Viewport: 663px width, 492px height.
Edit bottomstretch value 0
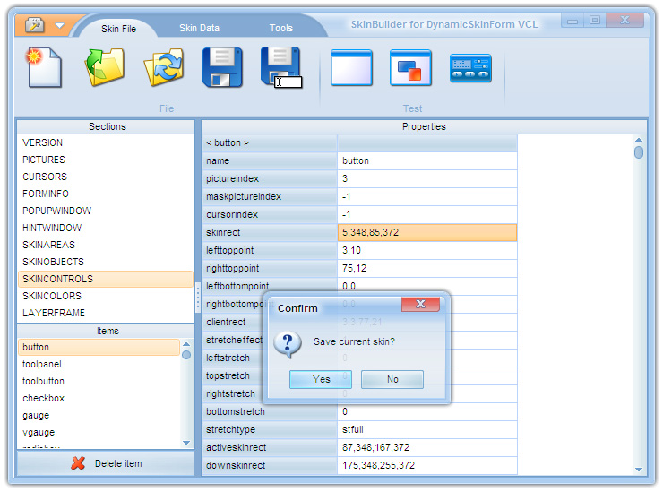pyautogui.click(x=427, y=411)
